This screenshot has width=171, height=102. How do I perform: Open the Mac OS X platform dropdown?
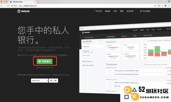40,81
